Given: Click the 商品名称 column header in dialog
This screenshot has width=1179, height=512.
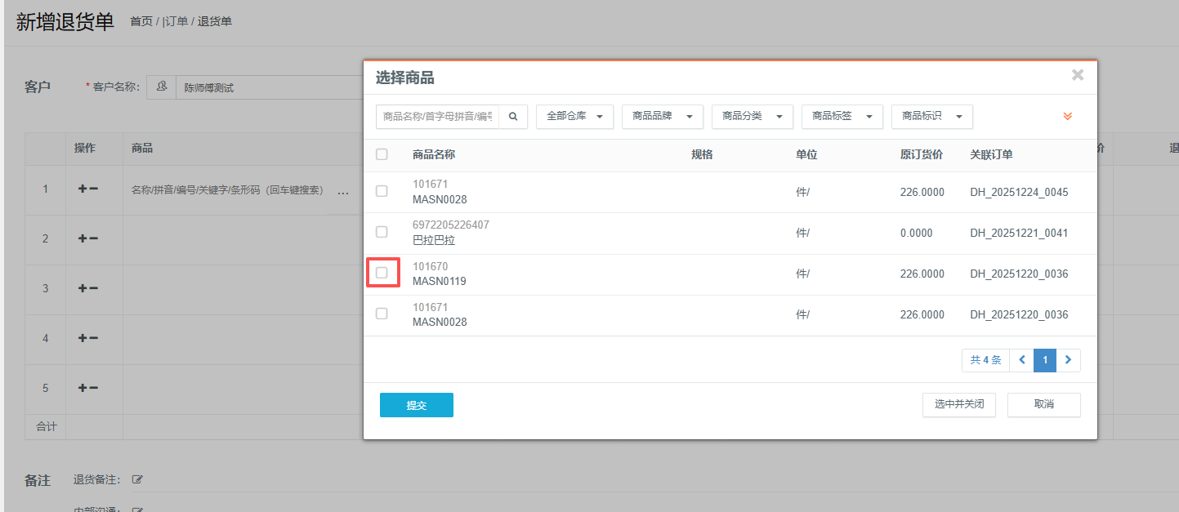Looking at the screenshot, I should click(434, 154).
